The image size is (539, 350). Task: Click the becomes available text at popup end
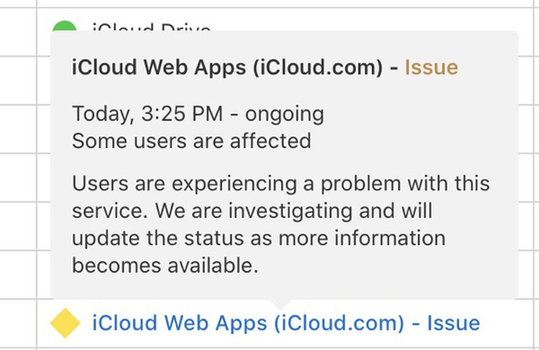165,265
